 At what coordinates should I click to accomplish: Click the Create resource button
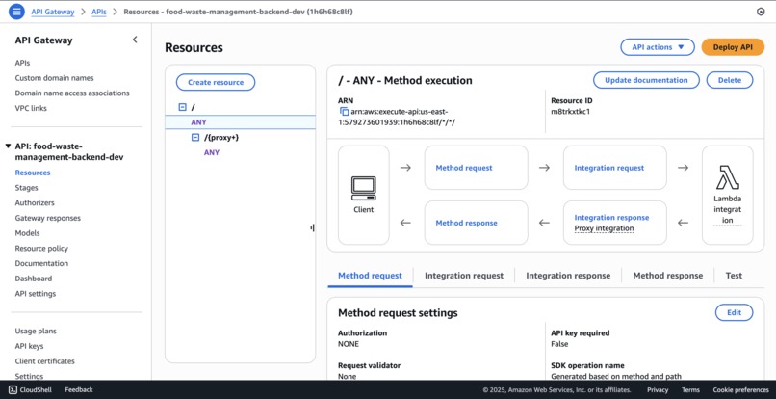(216, 82)
